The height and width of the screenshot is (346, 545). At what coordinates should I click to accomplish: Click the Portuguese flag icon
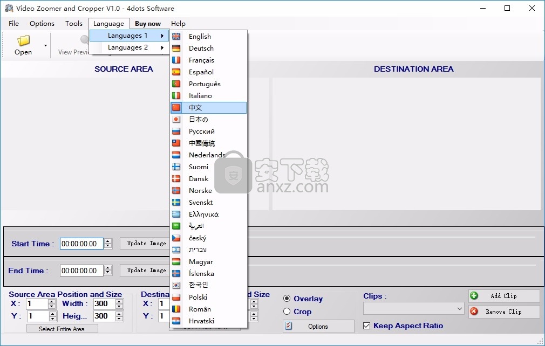click(176, 84)
